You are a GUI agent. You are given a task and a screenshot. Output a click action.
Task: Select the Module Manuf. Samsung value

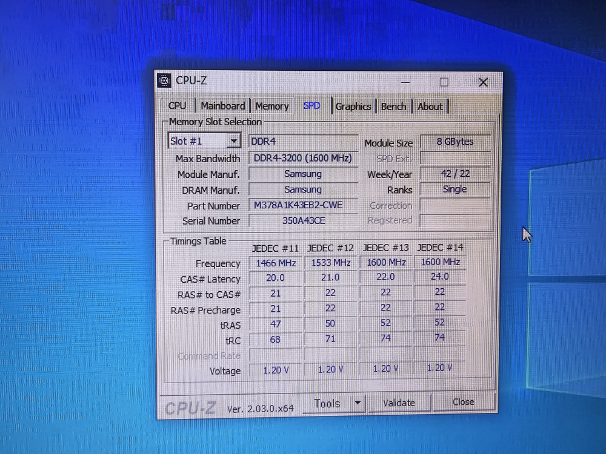[x=303, y=174]
